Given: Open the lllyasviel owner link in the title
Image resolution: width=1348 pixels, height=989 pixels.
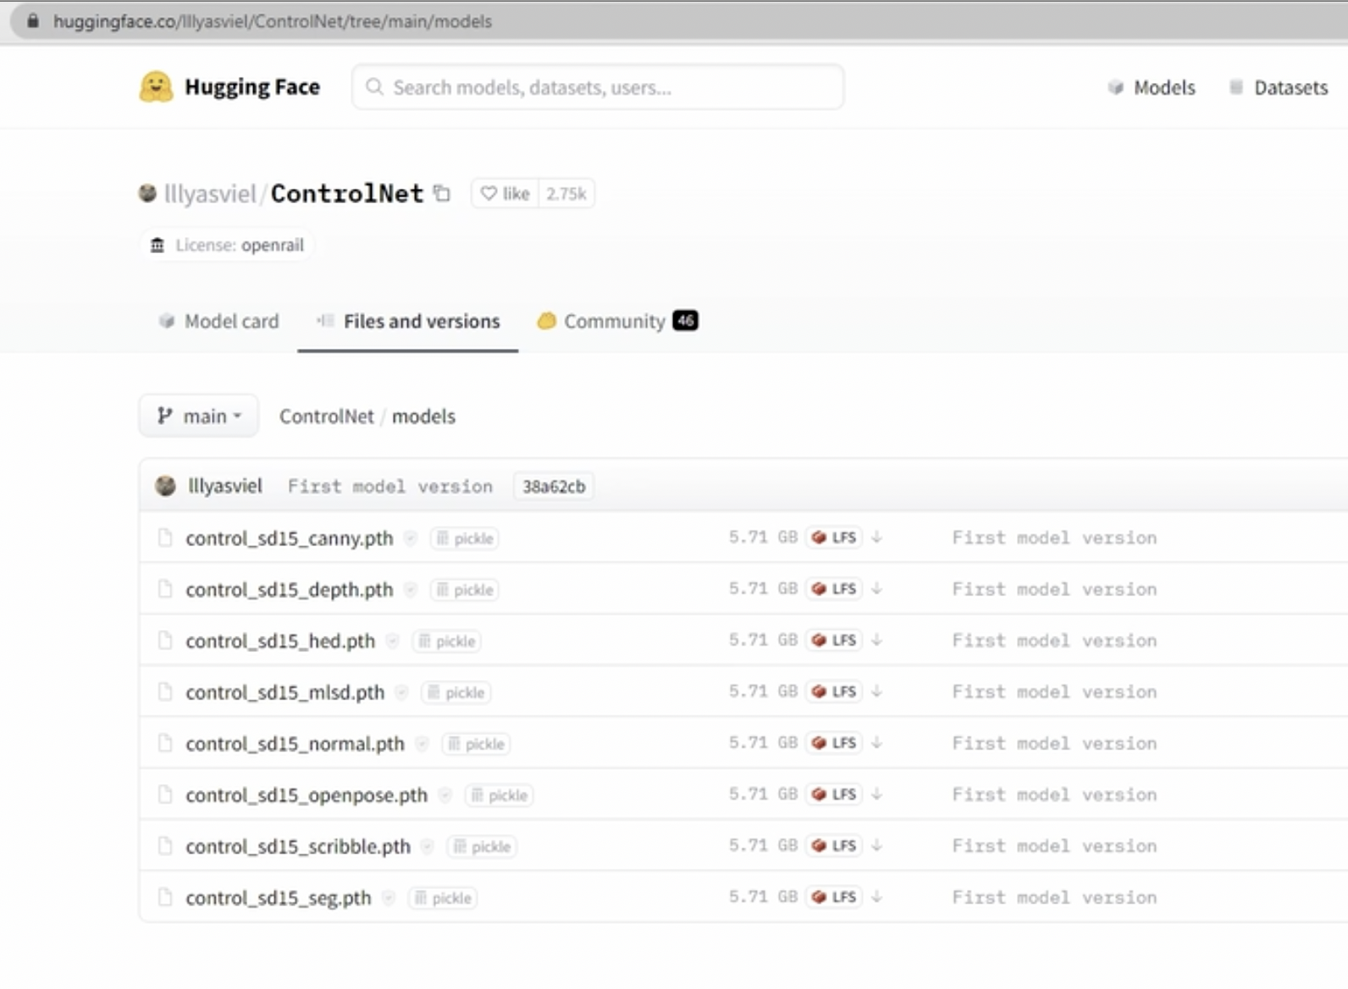Looking at the screenshot, I should point(210,194).
